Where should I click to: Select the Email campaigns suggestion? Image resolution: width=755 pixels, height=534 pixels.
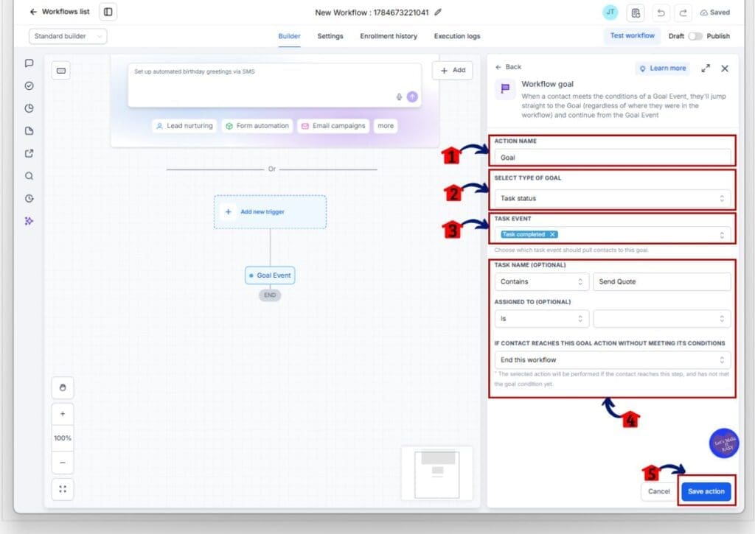coord(333,126)
